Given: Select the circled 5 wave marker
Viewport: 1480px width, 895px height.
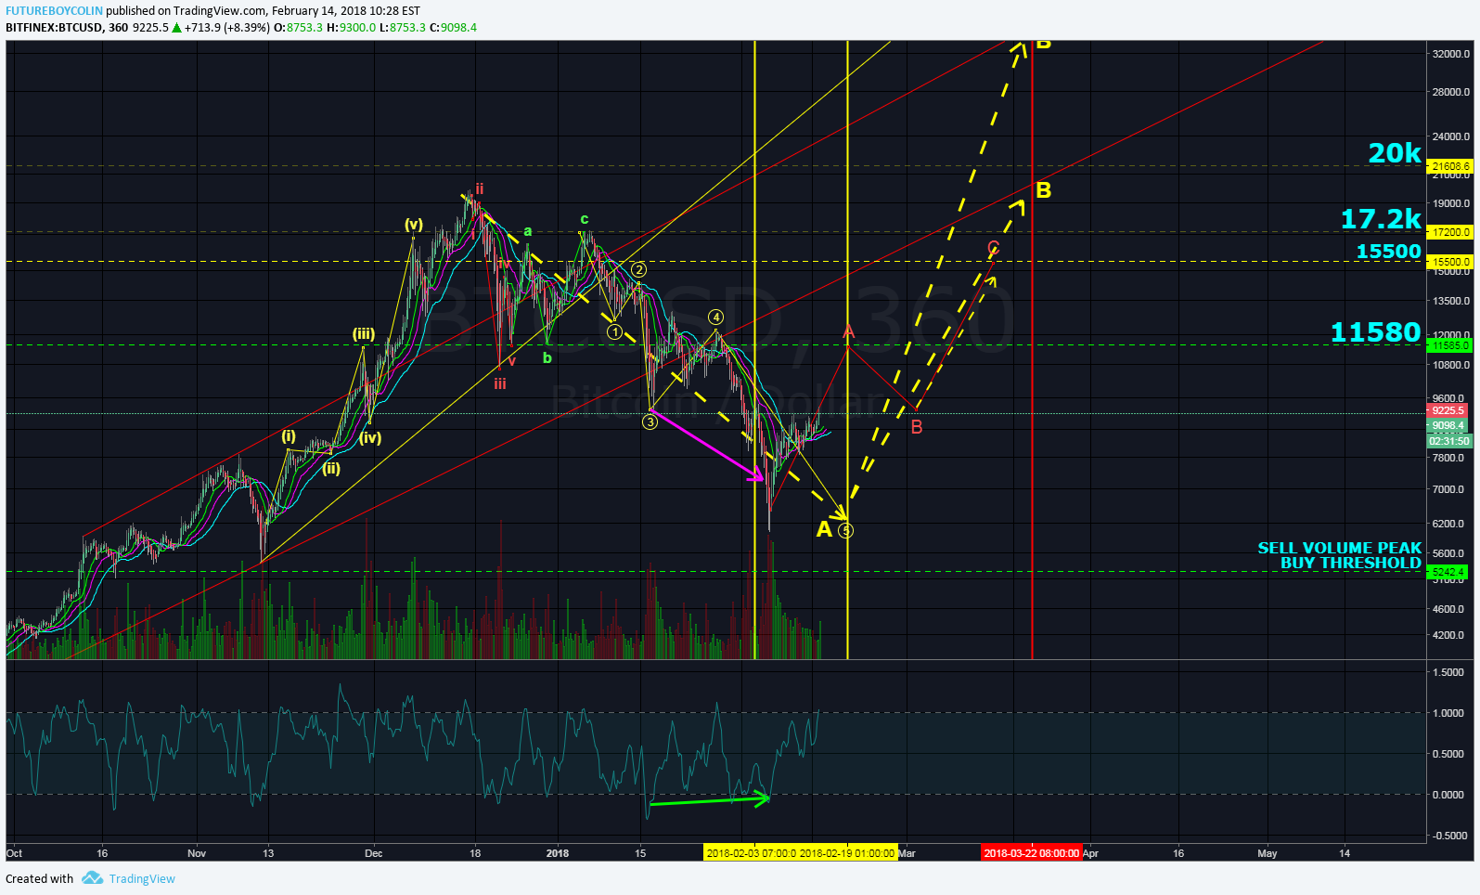Looking at the screenshot, I should click(845, 531).
